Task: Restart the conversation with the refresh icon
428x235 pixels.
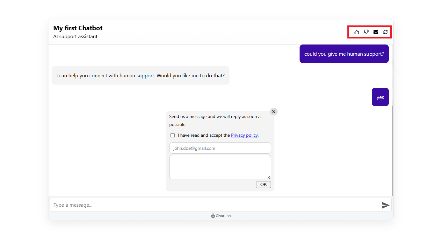Action: pos(385,32)
